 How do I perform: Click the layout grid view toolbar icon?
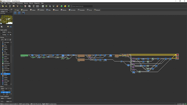coord(37,6)
